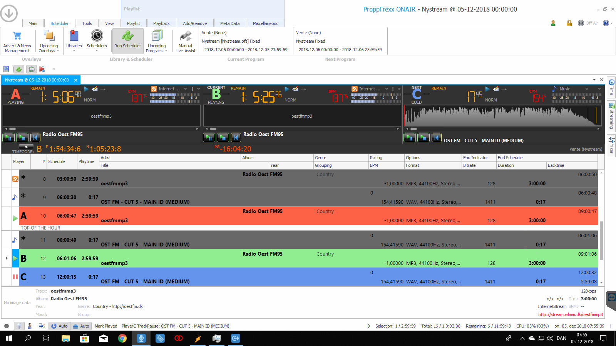Open the Music type dropdown on player C
The width and height of the screenshot is (616, 346).
click(587, 89)
